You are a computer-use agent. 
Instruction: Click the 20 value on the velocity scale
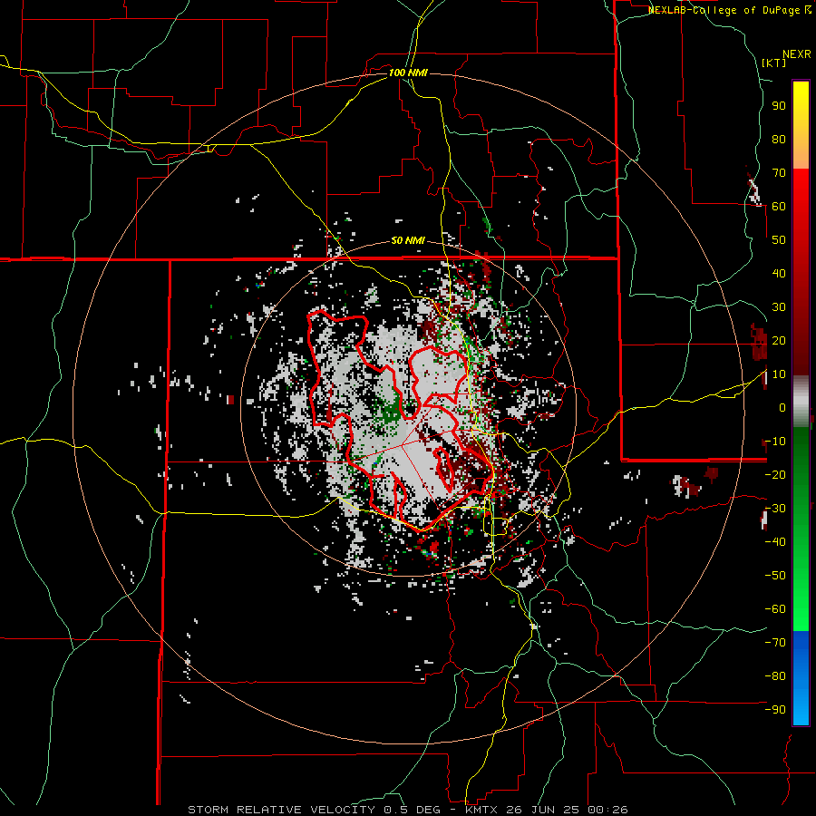point(779,340)
